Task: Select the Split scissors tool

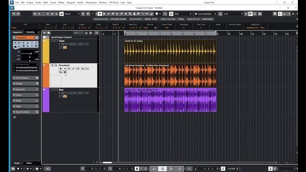Action: coord(117,14)
